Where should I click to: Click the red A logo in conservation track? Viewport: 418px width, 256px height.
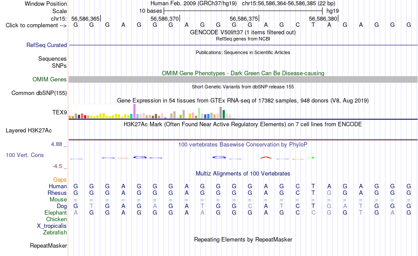(266, 157)
